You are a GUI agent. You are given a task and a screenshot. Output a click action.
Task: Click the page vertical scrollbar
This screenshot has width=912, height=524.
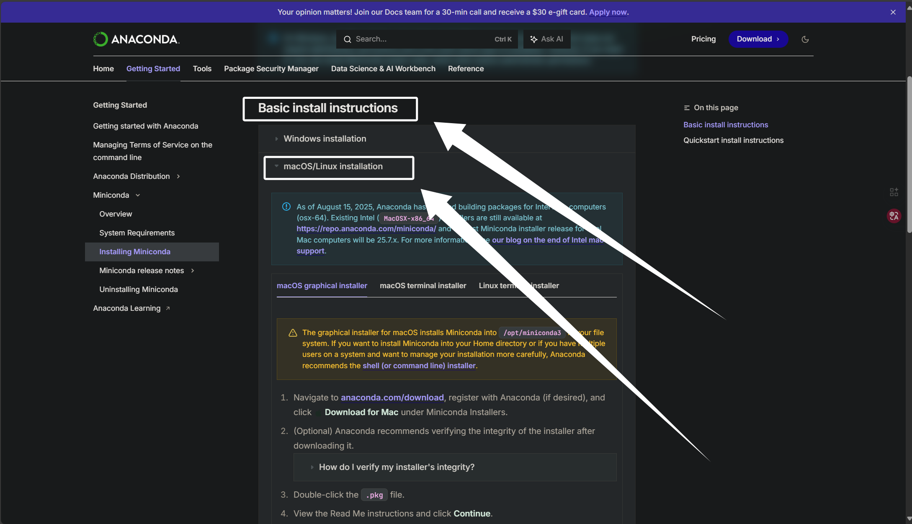909,155
